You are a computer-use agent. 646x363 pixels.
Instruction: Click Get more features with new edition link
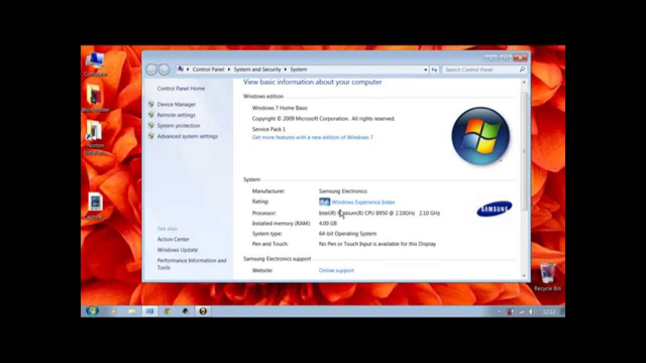click(312, 137)
